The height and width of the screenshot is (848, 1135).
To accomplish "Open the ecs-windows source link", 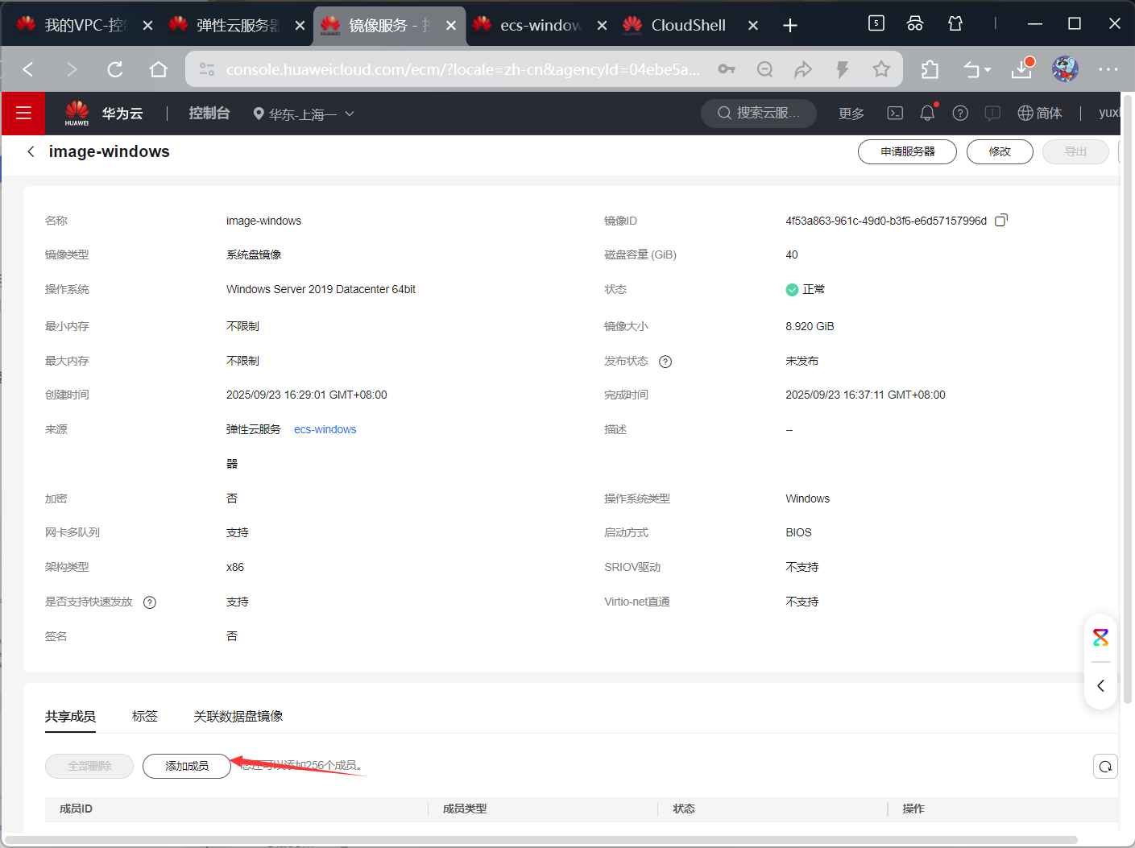I will pos(325,429).
